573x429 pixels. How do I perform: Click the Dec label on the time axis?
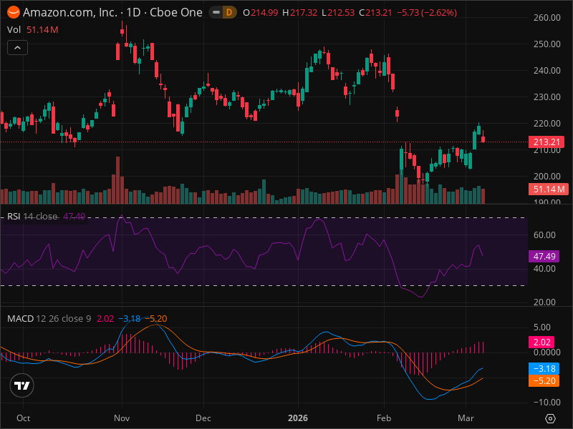pyautogui.click(x=203, y=418)
